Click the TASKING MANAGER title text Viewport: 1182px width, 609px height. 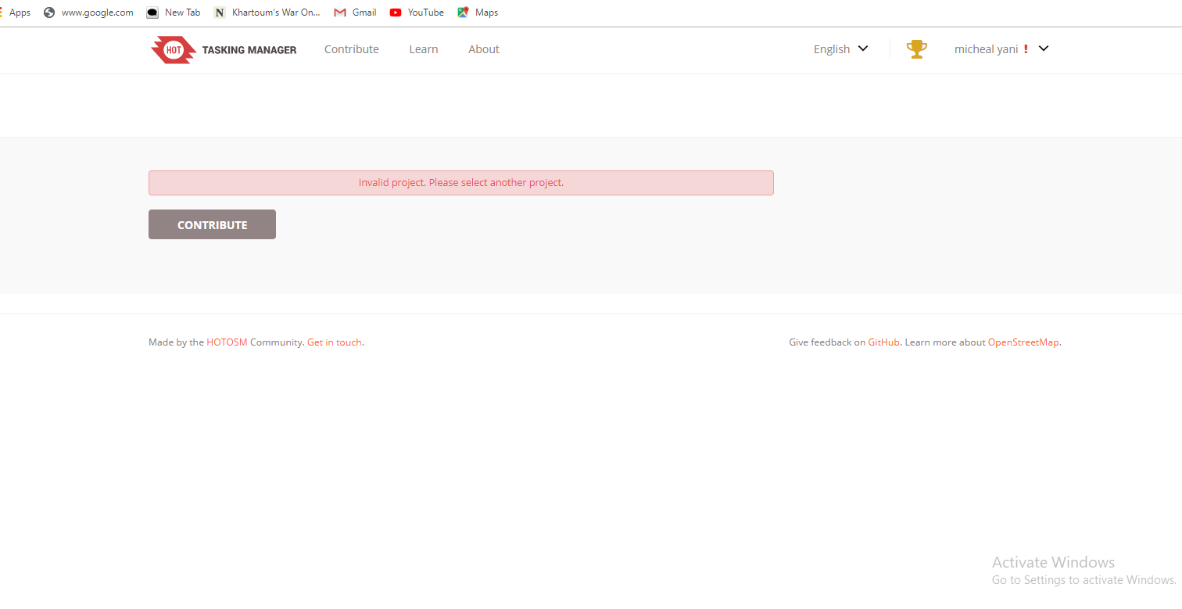[x=249, y=50]
